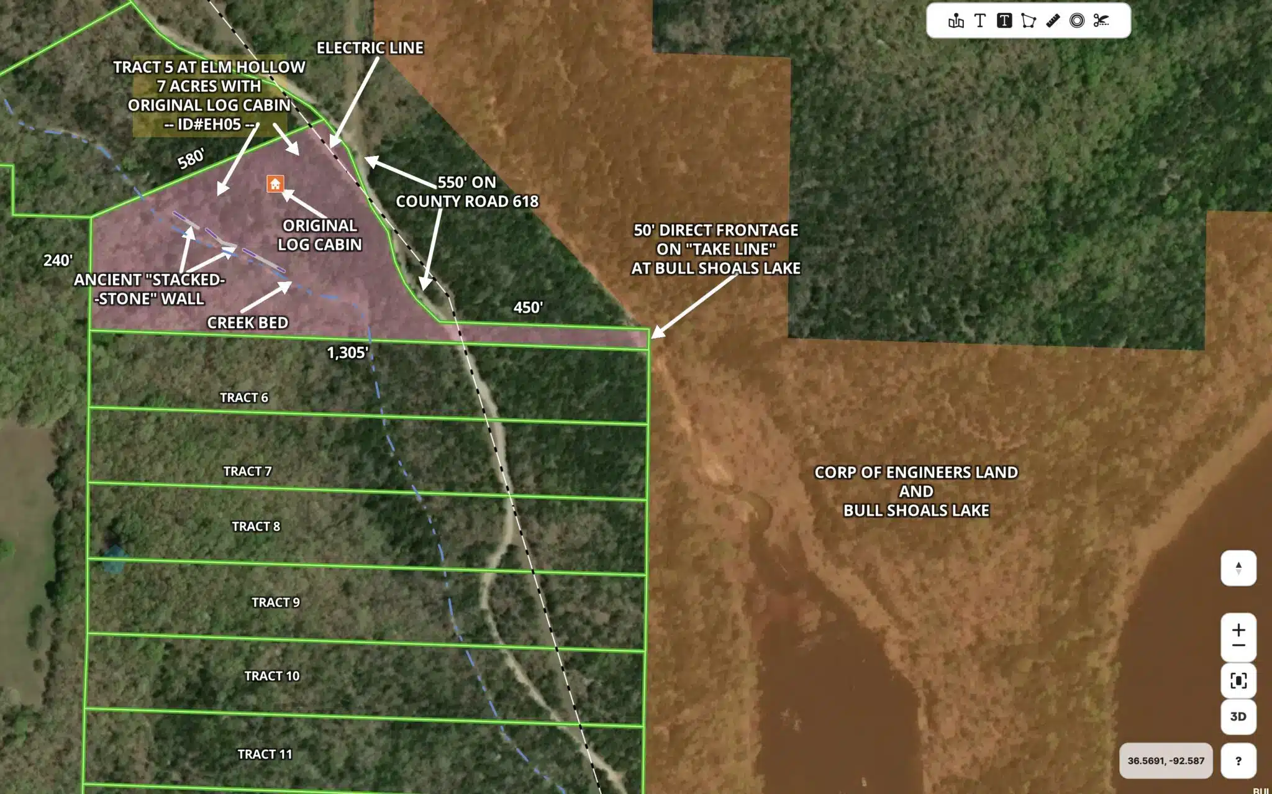Toggle the 3D map view
The height and width of the screenshot is (794, 1272).
click(x=1238, y=716)
